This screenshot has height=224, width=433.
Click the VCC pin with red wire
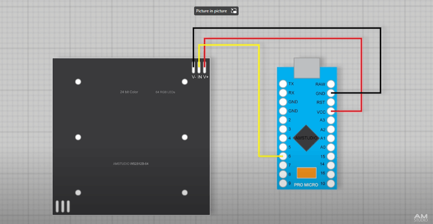click(331, 111)
